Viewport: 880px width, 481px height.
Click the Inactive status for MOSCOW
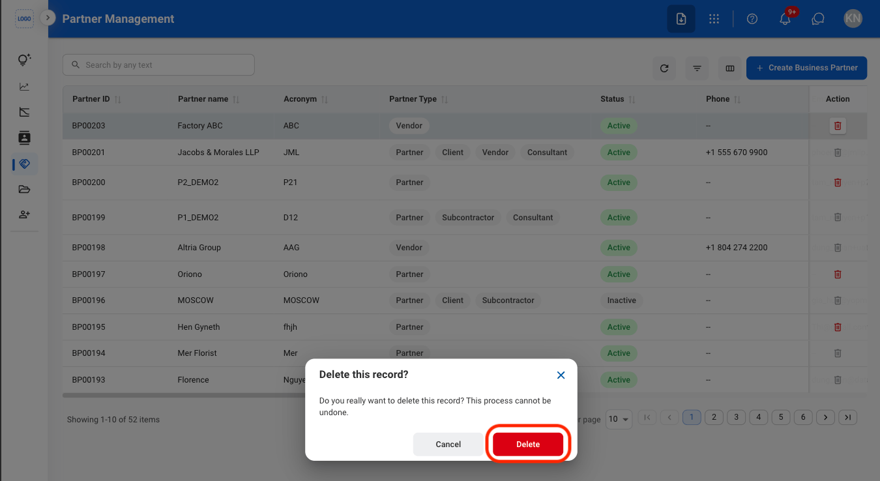pyautogui.click(x=621, y=300)
